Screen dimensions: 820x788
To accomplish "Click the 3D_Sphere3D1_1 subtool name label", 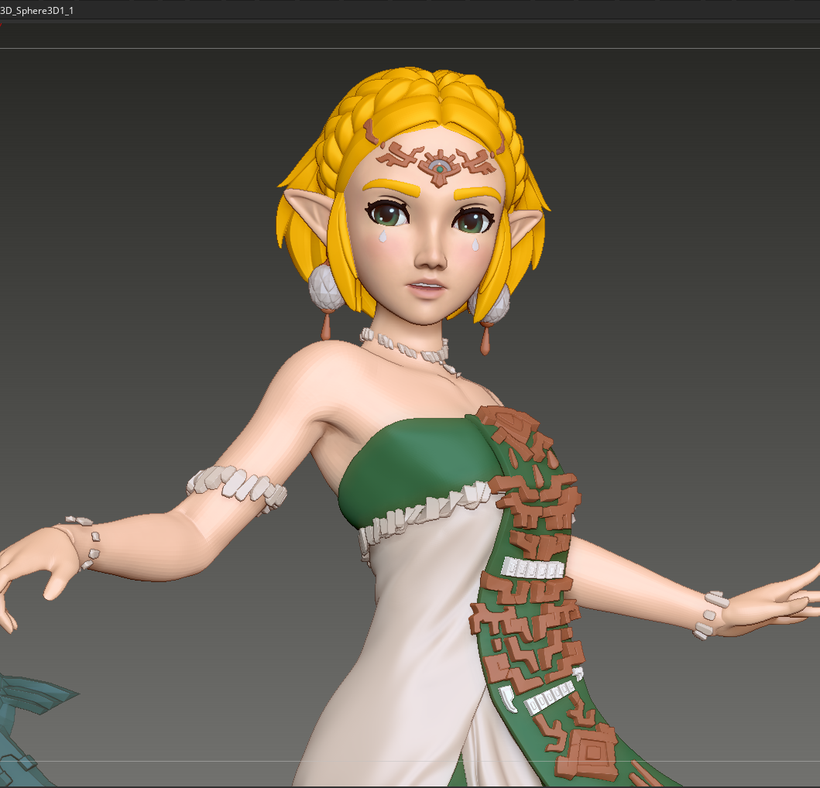I will (x=36, y=11).
